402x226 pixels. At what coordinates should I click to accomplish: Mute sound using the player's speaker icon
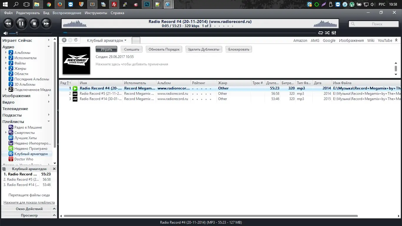point(5,33)
